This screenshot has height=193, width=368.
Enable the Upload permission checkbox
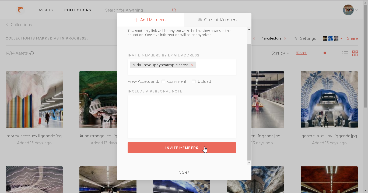194,81
